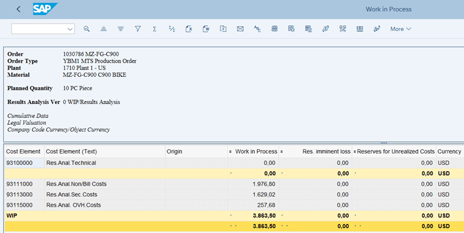The image size is (464, 233).
Task: Click the ABC Analysis icon
Action: coord(257,29)
